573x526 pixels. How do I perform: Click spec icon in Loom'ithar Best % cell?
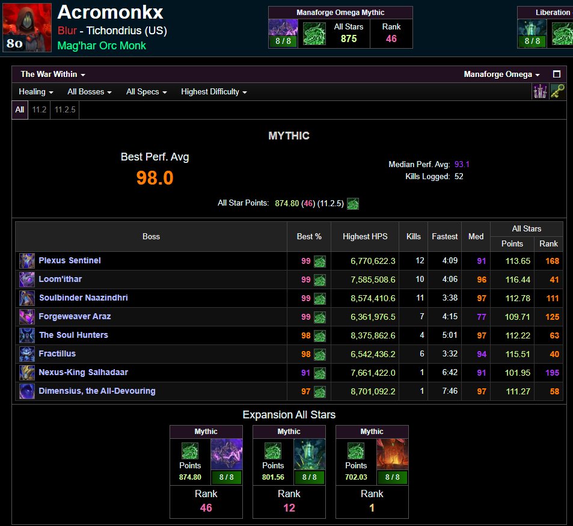[x=320, y=280]
